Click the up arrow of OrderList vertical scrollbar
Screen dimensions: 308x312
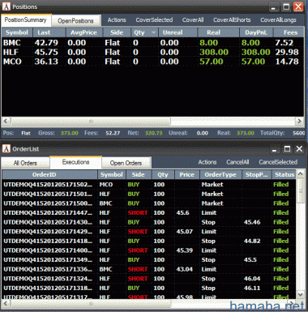coord(300,173)
